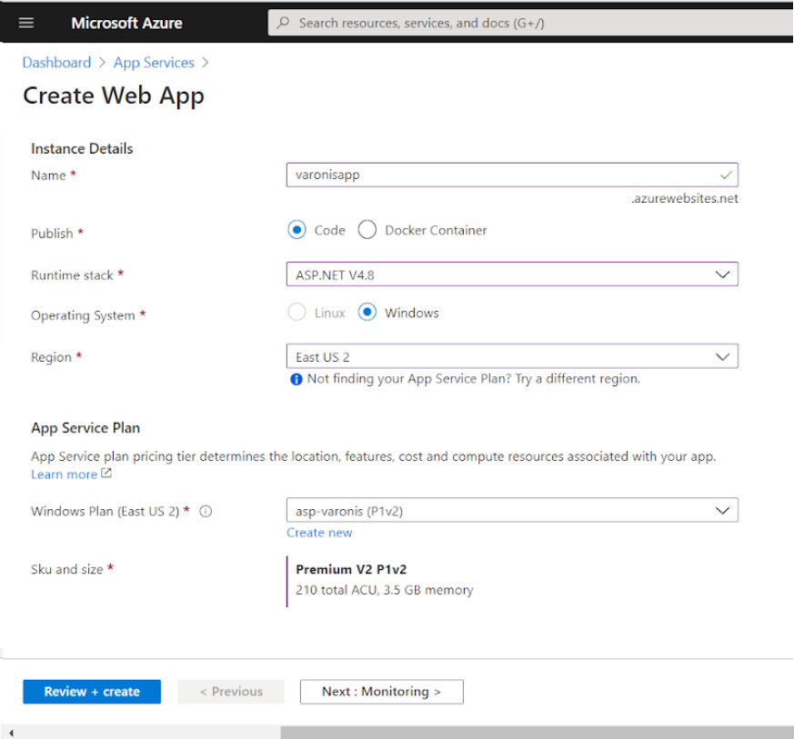This screenshot has height=739, width=794.
Task: Click the Previous button
Action: click(x=231, y=692)
